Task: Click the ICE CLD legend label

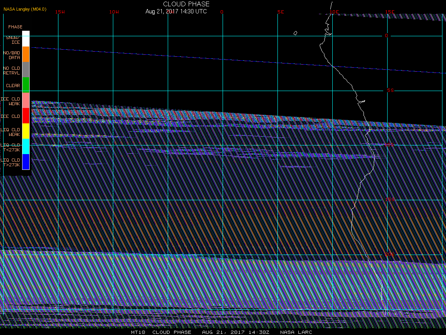Action: pyautogui.click(x=11, y=117)
